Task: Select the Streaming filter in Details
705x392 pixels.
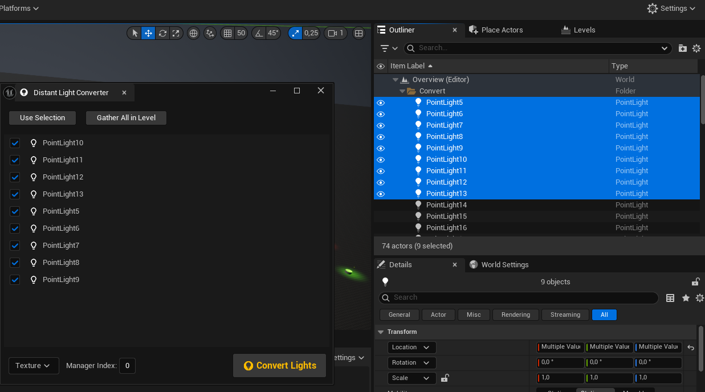Action: click(565, 315)
